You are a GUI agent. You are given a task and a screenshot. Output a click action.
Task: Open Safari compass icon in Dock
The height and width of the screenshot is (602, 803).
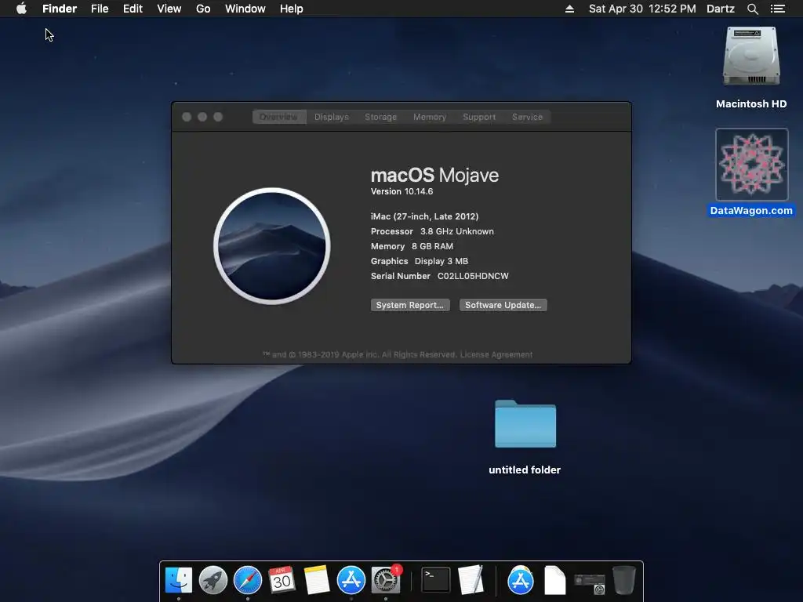pyautogui.click(x=247, y=580)
